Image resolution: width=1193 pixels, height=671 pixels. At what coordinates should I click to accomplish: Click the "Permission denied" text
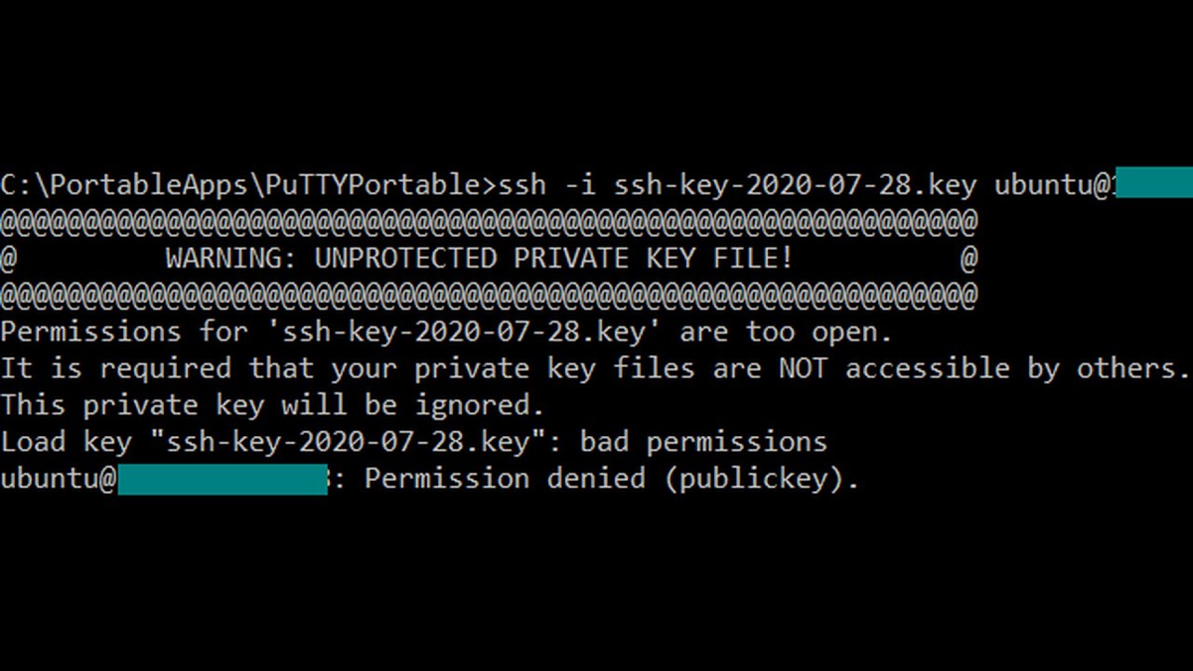point(504,479)
